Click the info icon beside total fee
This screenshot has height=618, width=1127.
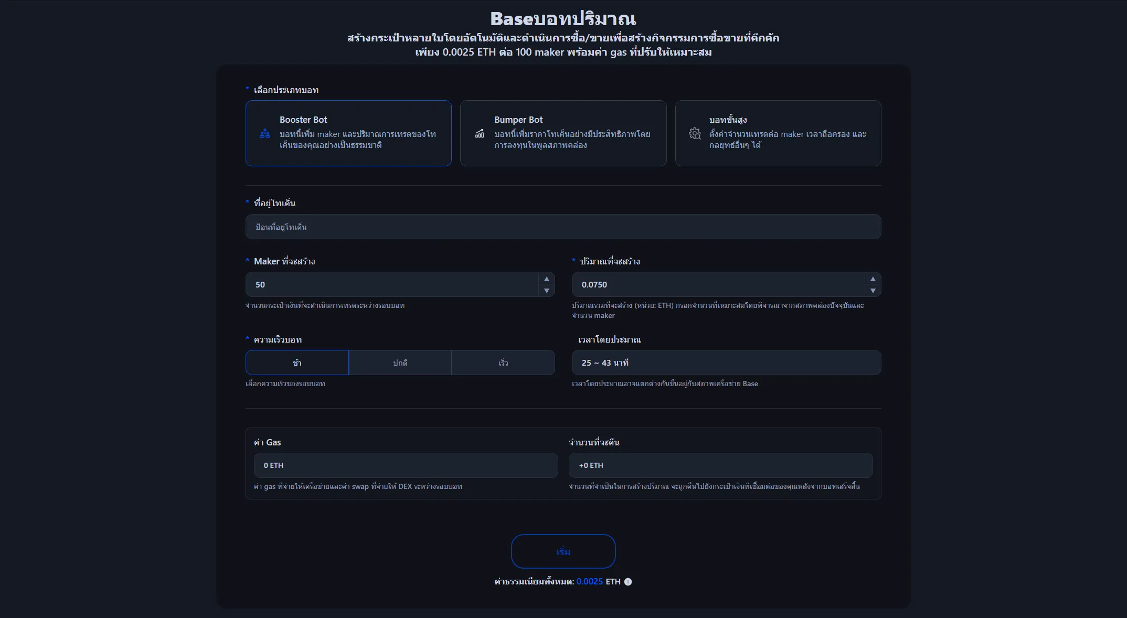(x=628, y=581)
